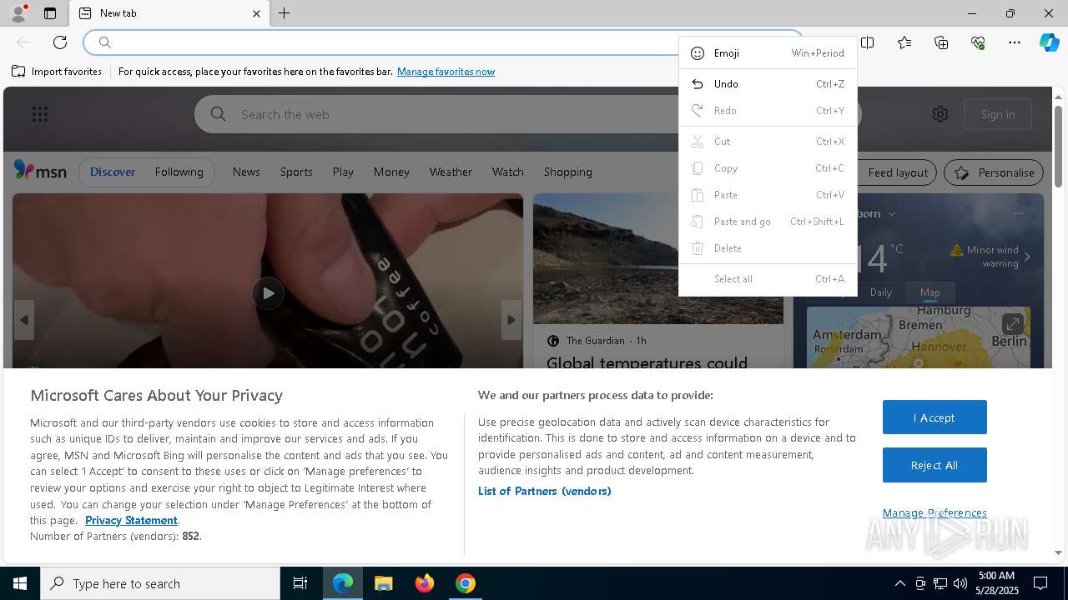Open the Collections icon

941,42
